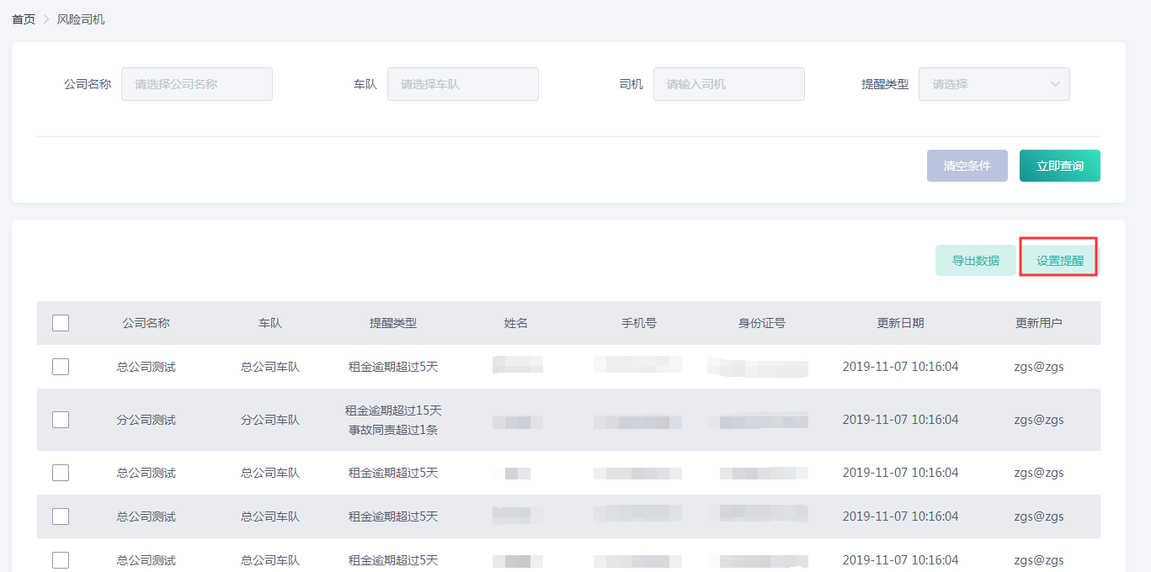Click the 分公司车队 cell in the table

coord(269,420)
